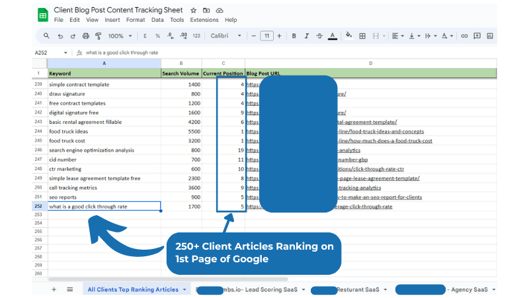Open the Data menu
529x298 pixels.
[157, 20]
